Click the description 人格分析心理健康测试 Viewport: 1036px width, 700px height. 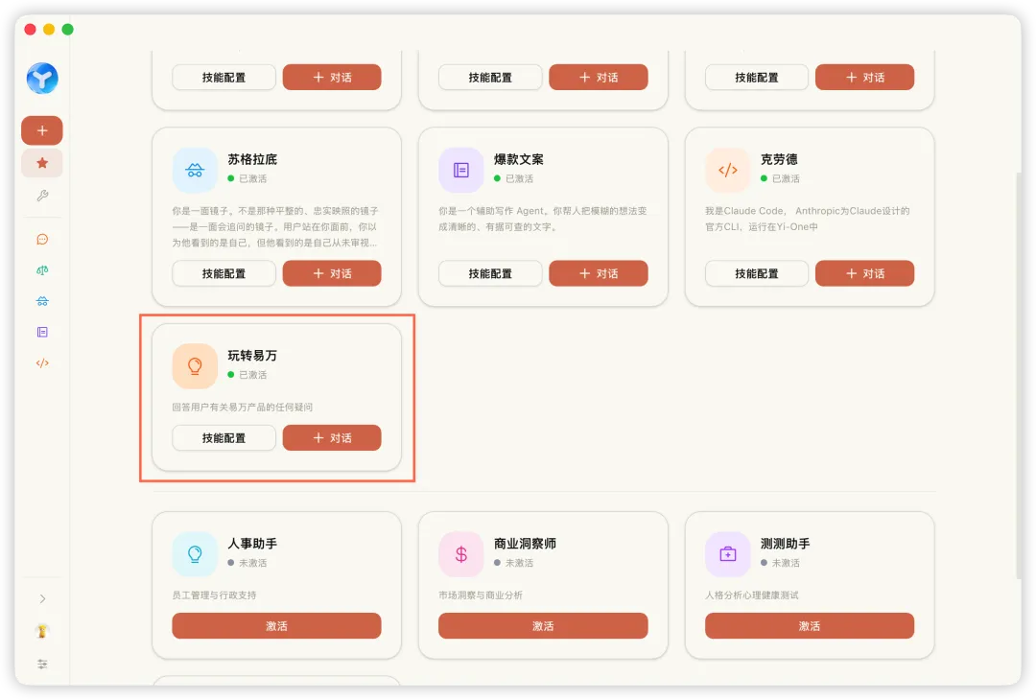pos(751,595)
